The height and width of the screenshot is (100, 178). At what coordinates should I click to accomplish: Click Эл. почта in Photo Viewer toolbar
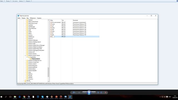pos(15,1)
